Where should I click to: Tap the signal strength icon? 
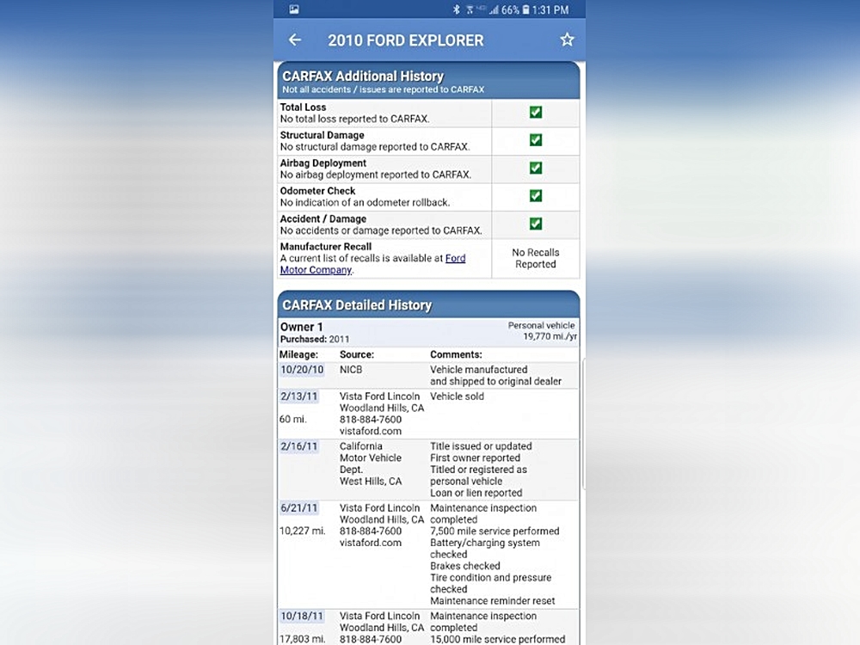point(493,9)
